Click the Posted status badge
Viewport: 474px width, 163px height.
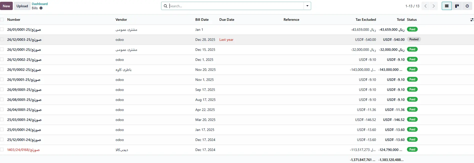[x=414, y=39]
